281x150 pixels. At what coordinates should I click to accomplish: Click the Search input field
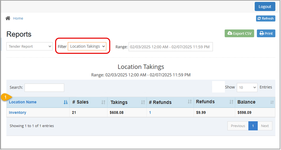click(44, 88)
